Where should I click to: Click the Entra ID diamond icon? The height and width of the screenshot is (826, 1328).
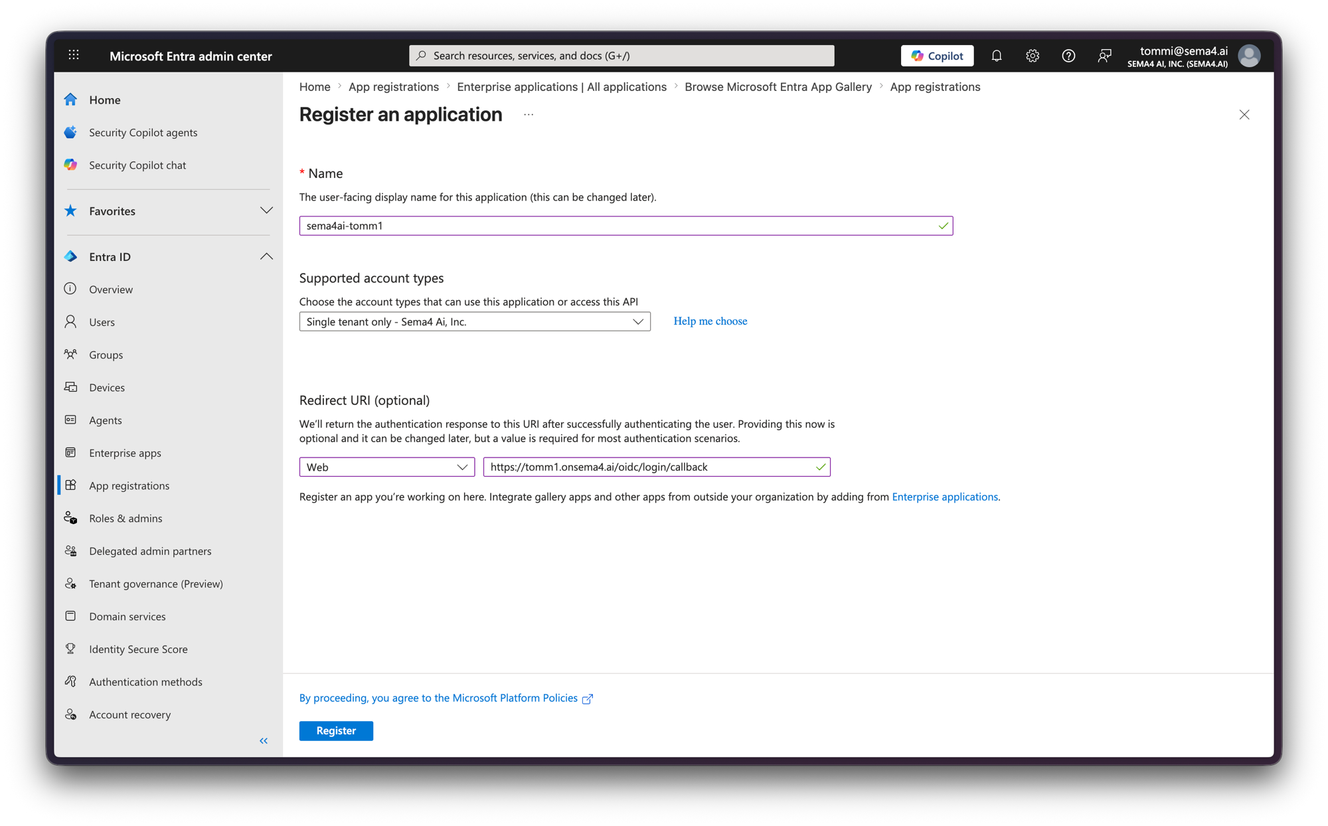point(71,256)
